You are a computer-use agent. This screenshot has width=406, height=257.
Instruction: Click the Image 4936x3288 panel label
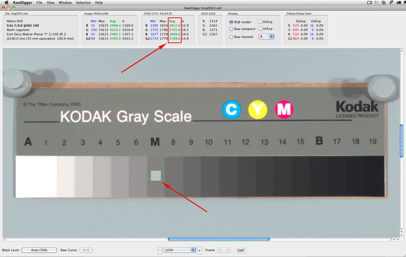point(96,14)
